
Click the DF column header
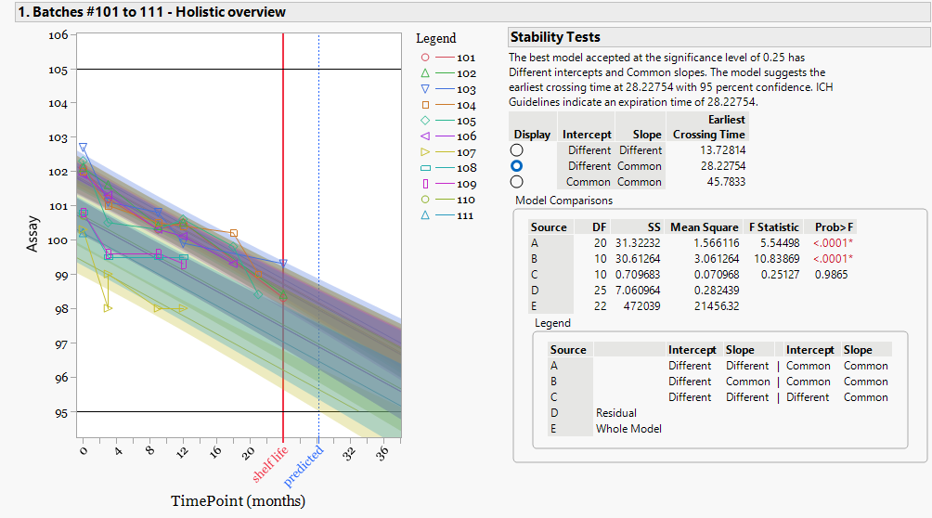(599, 227)
